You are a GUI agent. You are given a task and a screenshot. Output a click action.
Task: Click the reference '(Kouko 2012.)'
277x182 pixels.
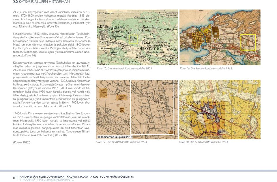coord(22,142)
